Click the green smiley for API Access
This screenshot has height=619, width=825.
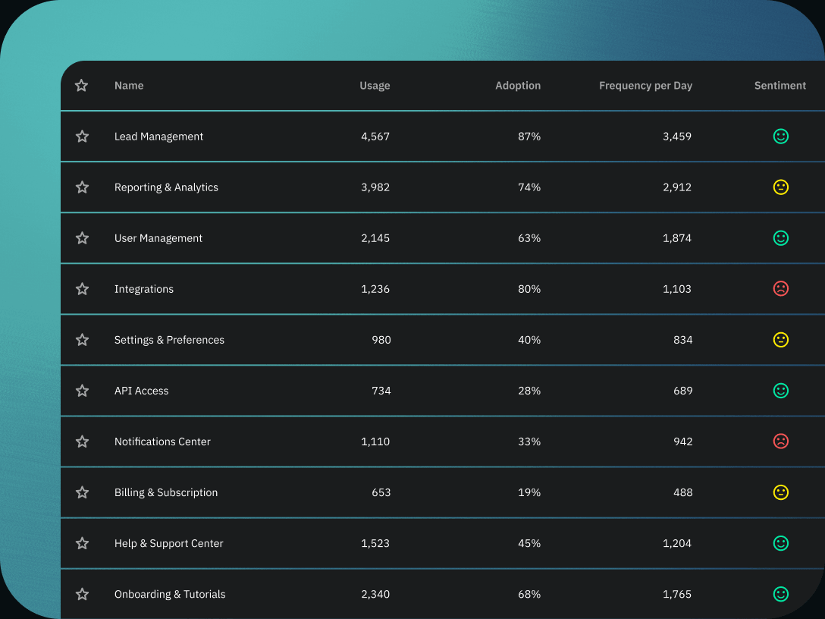(x=781, y=391)
